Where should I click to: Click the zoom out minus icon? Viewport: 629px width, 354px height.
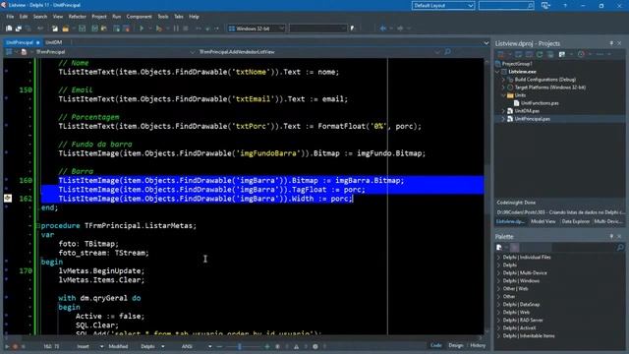tap(219, 346)
